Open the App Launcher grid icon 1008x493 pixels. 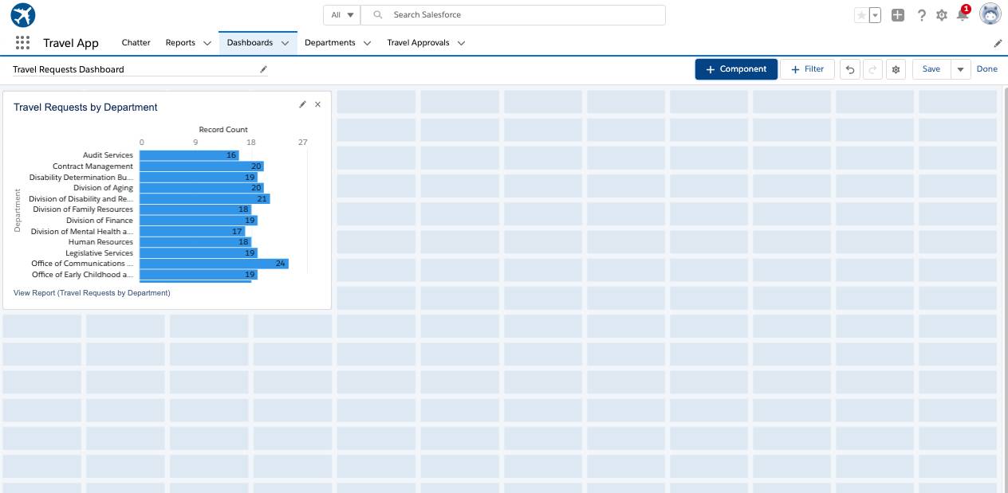pos(22,43)
